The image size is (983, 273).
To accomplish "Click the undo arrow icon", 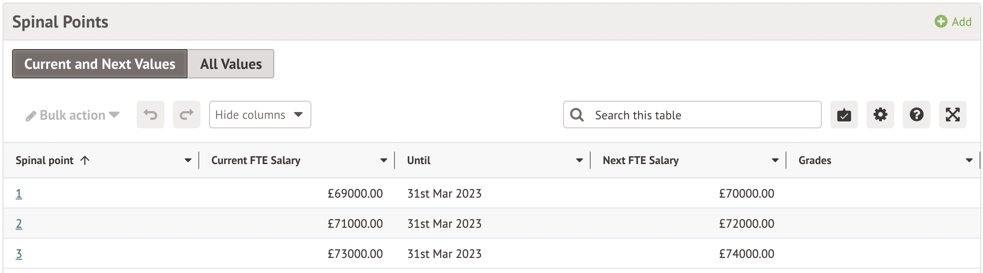I will coord(150,115).
